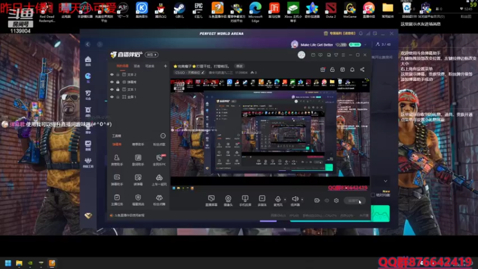Add the 摄像头 camera source
The width and height of the screenshot is (478, 269).
228,201
